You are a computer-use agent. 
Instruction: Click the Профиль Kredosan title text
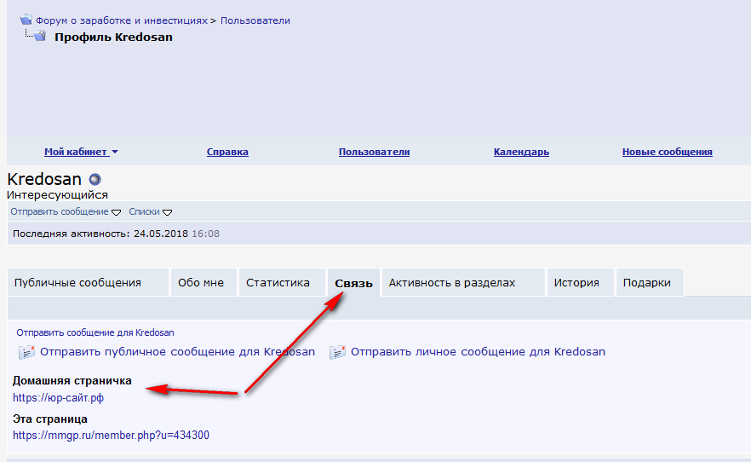(x=113, y=38)
